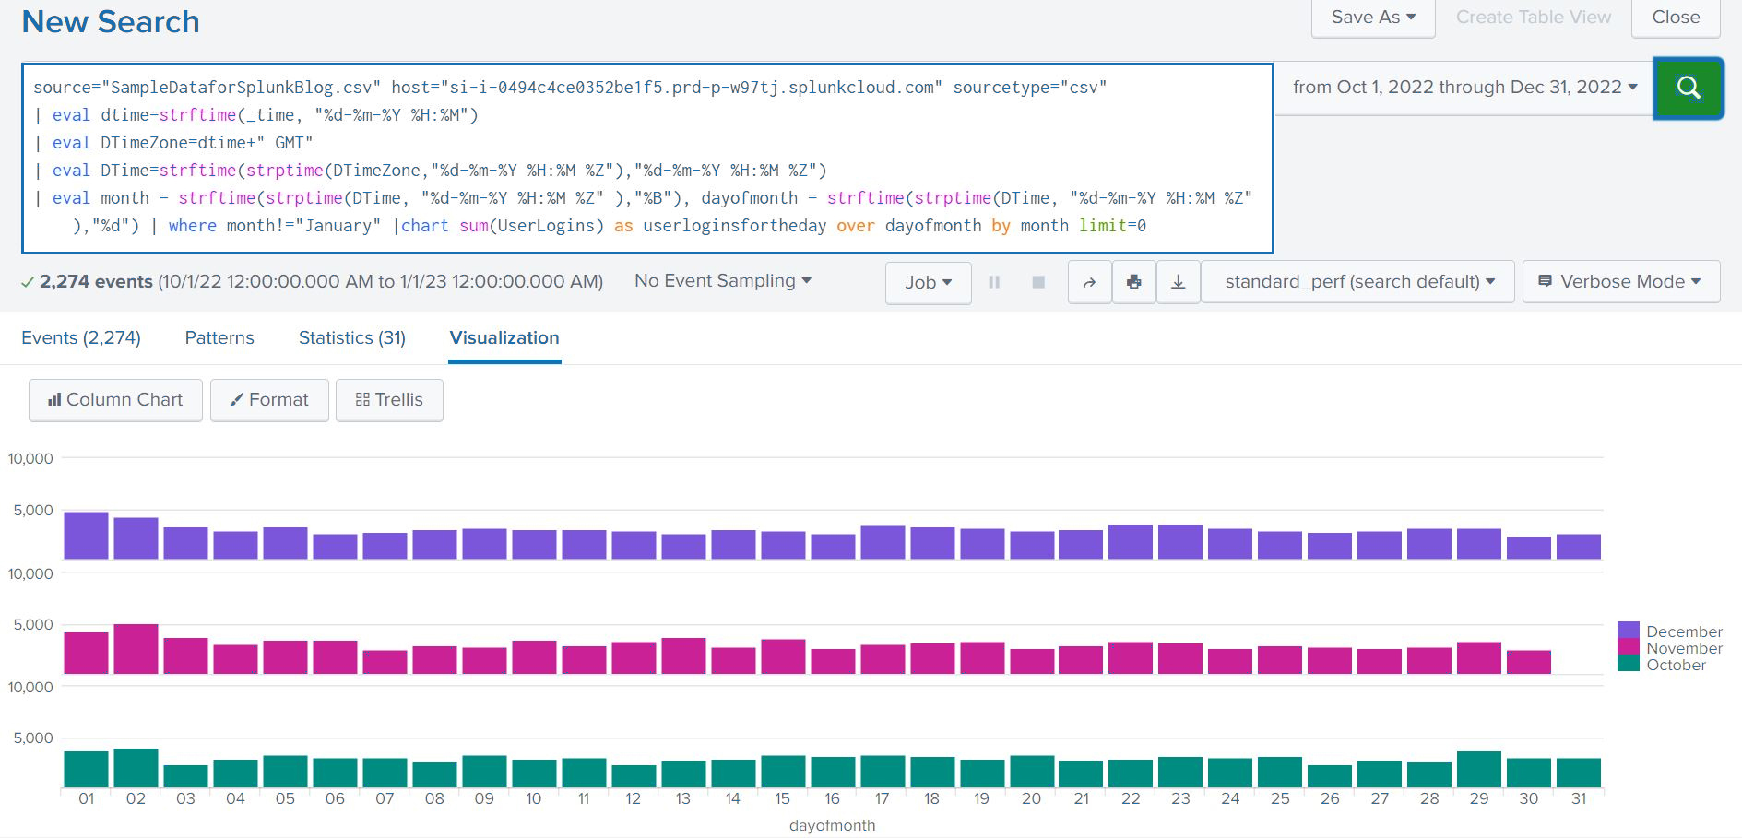1742x838 pixels.
Task: Click inside the search query editor
Action: [647, 158]
